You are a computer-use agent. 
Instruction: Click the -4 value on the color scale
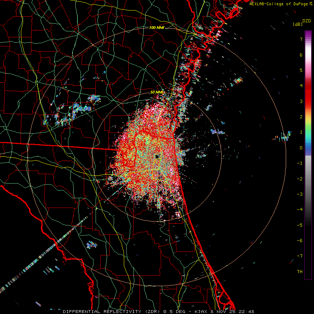tap(300, 210)
